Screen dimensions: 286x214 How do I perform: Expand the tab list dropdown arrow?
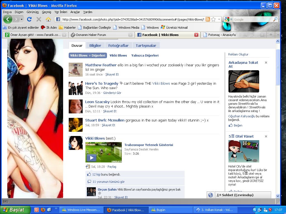(x=277, y=35)
